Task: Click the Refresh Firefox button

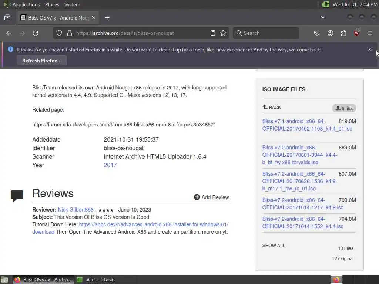Action: coord(42,61)
